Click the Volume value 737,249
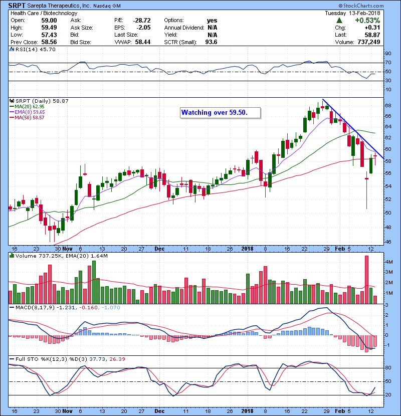This screenshot has height=416, width=401. coord(368,42)
